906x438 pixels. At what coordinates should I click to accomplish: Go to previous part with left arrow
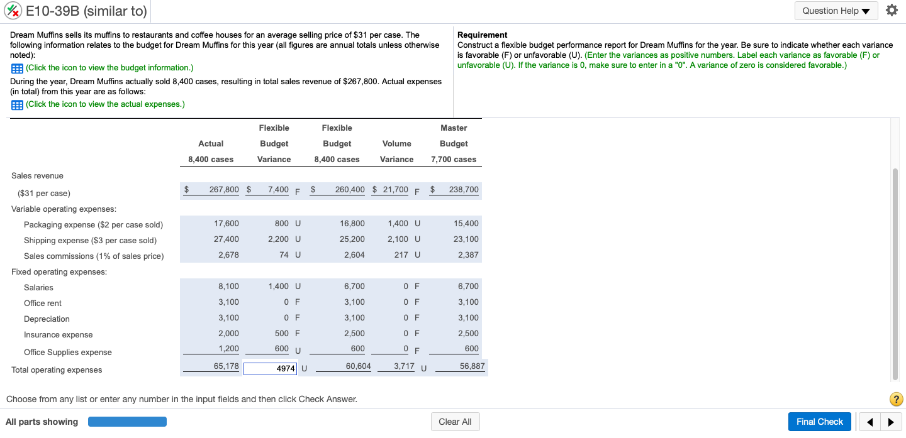(870, 422)
